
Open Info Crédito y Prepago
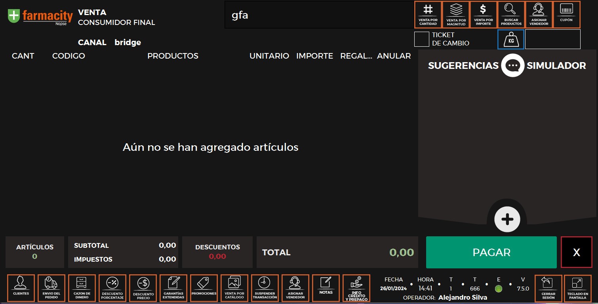point(356,288)
